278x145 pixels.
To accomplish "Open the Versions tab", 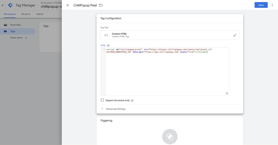I will pyautogui.click(x=26, y=14).
